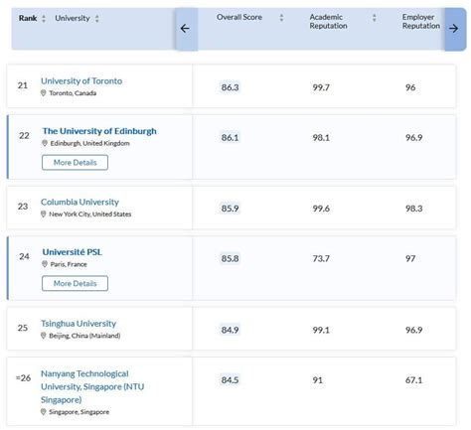The height and width of the screenshot is (430, 471).
Task: Click academic reputation value 91
Action: click(317, 379)
